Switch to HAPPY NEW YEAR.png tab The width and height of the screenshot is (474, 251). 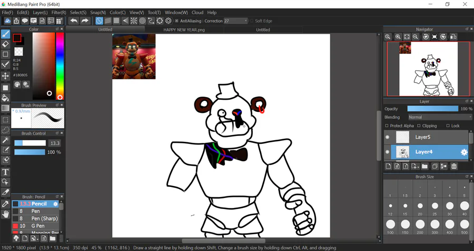click(x=184, y=29)
